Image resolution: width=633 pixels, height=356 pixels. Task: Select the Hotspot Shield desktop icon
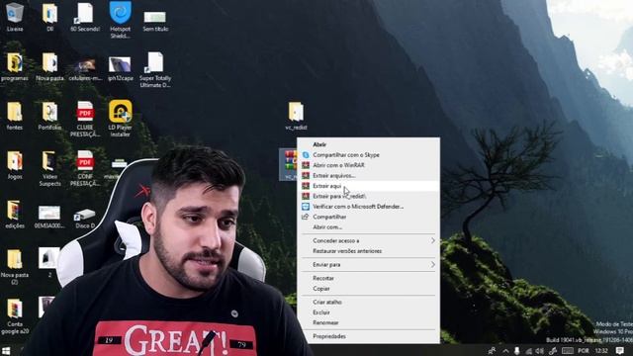click(120, 19)
